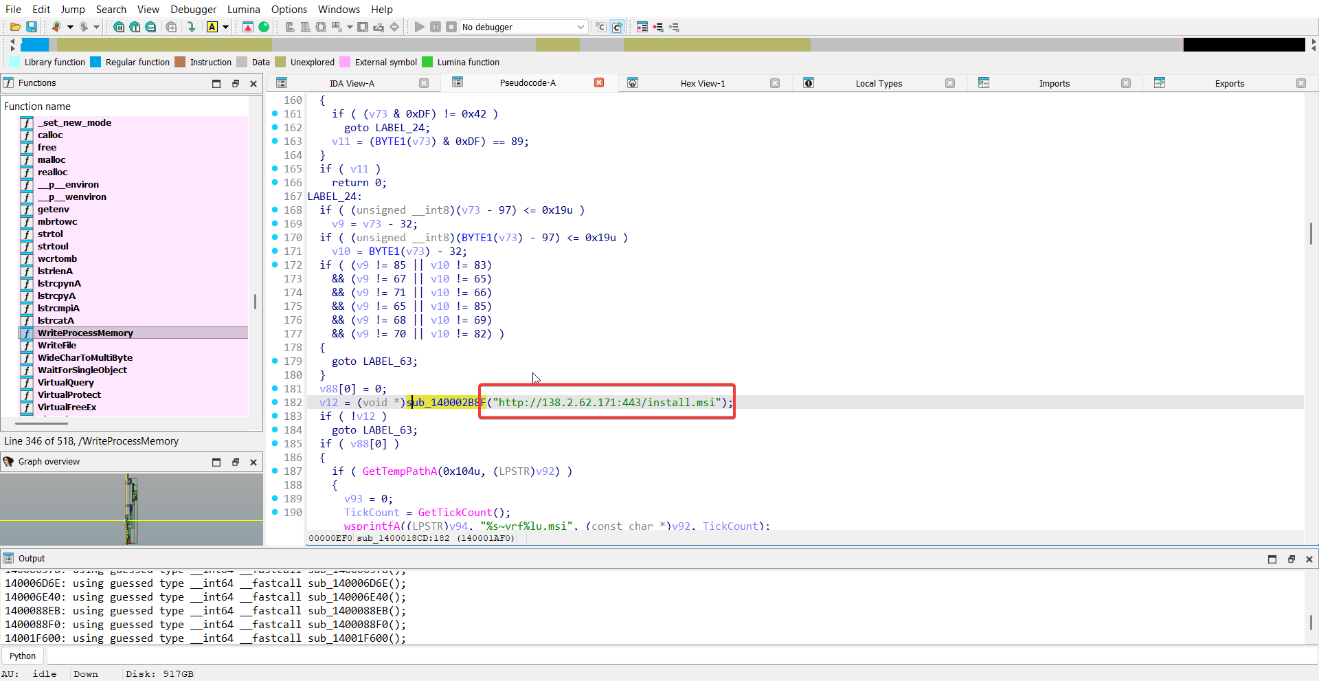Close the IDA View-A tab

(424, 83)
